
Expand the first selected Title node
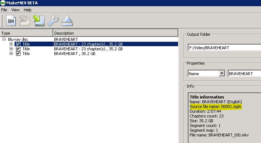point(11,44)
